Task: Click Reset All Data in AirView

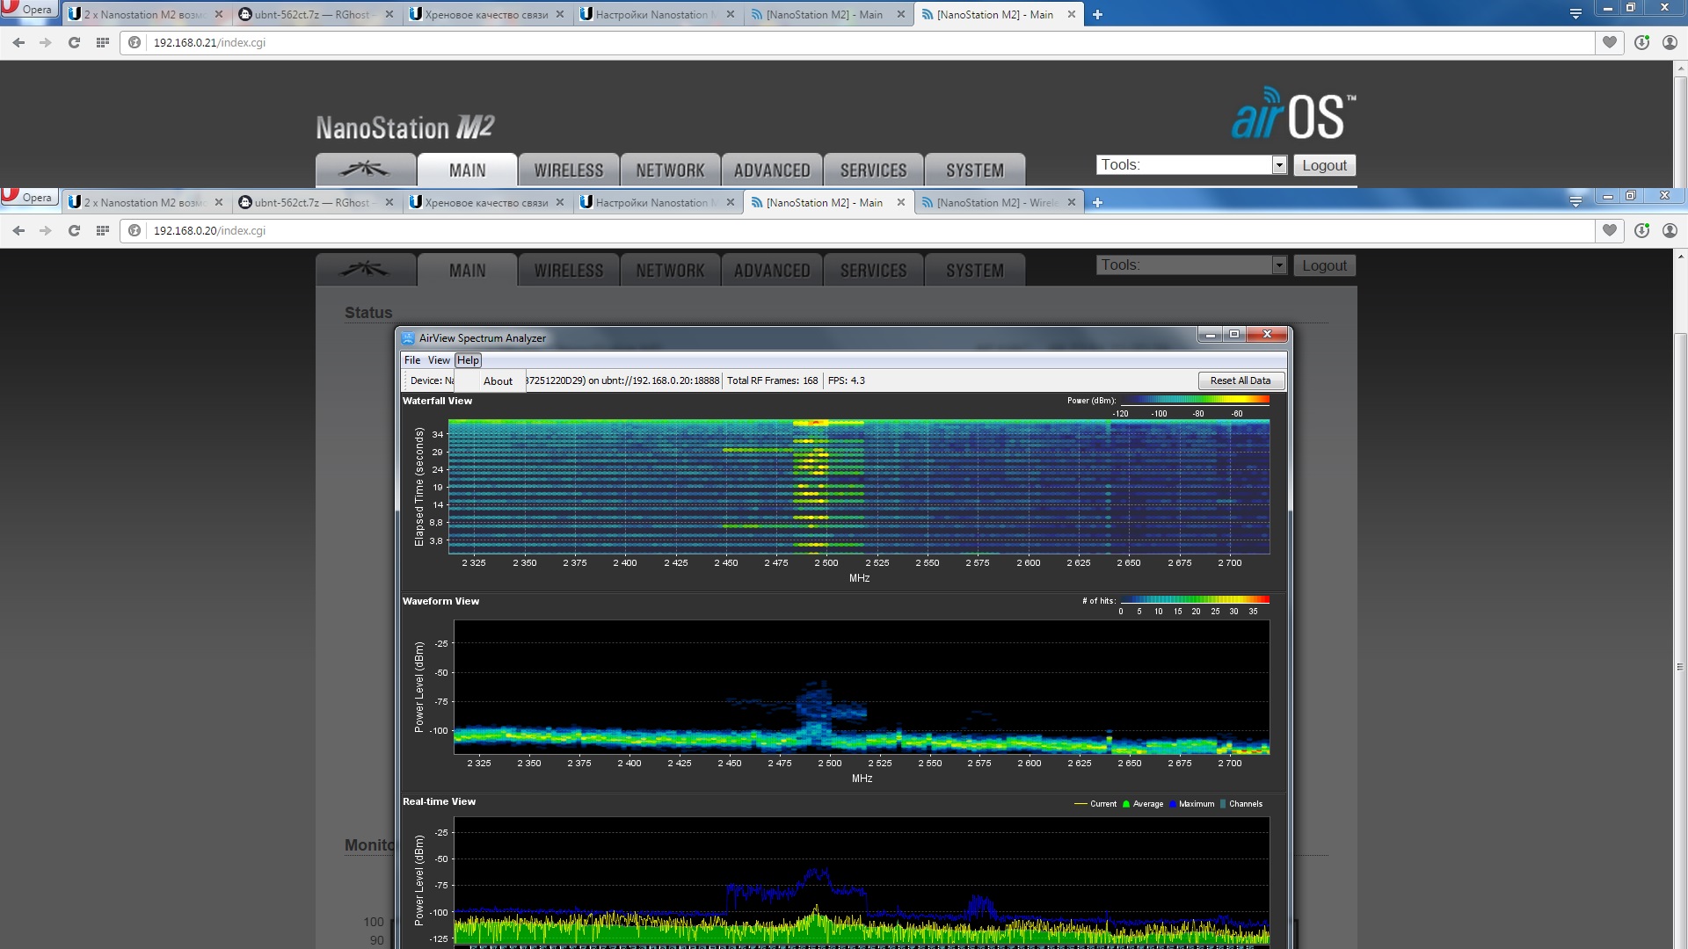Action: pos(1241,380)
